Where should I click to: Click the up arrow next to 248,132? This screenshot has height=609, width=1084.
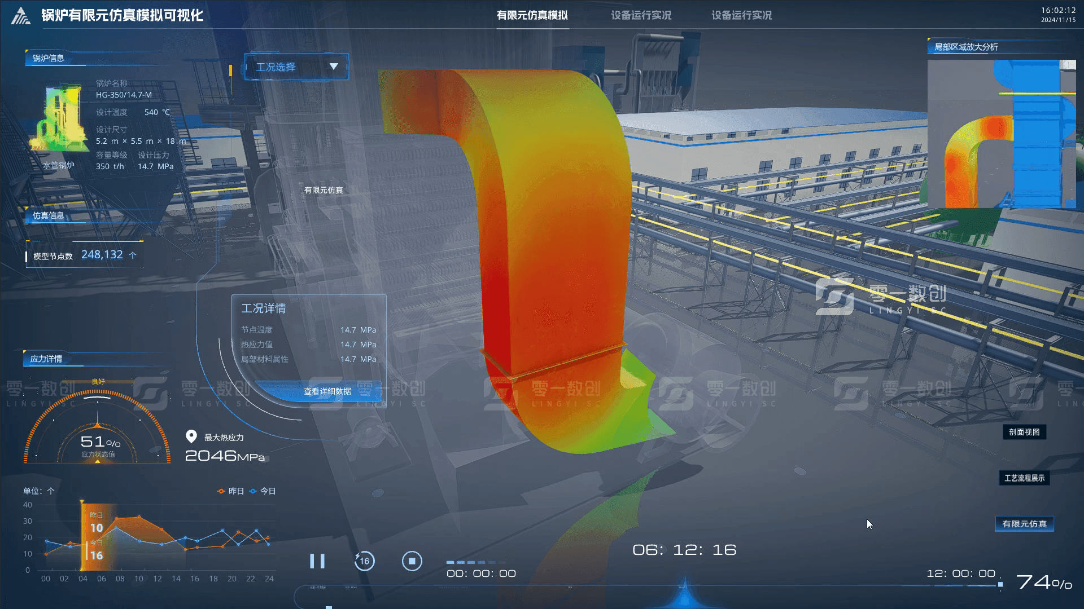[133, 255]
